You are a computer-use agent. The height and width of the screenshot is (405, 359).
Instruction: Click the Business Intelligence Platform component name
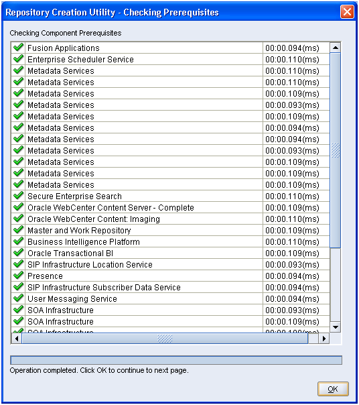pyautogui.click(x=84, y=242)
